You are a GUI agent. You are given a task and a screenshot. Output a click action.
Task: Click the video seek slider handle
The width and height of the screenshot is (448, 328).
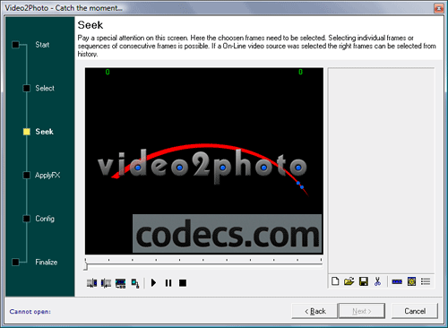point(86,266)
